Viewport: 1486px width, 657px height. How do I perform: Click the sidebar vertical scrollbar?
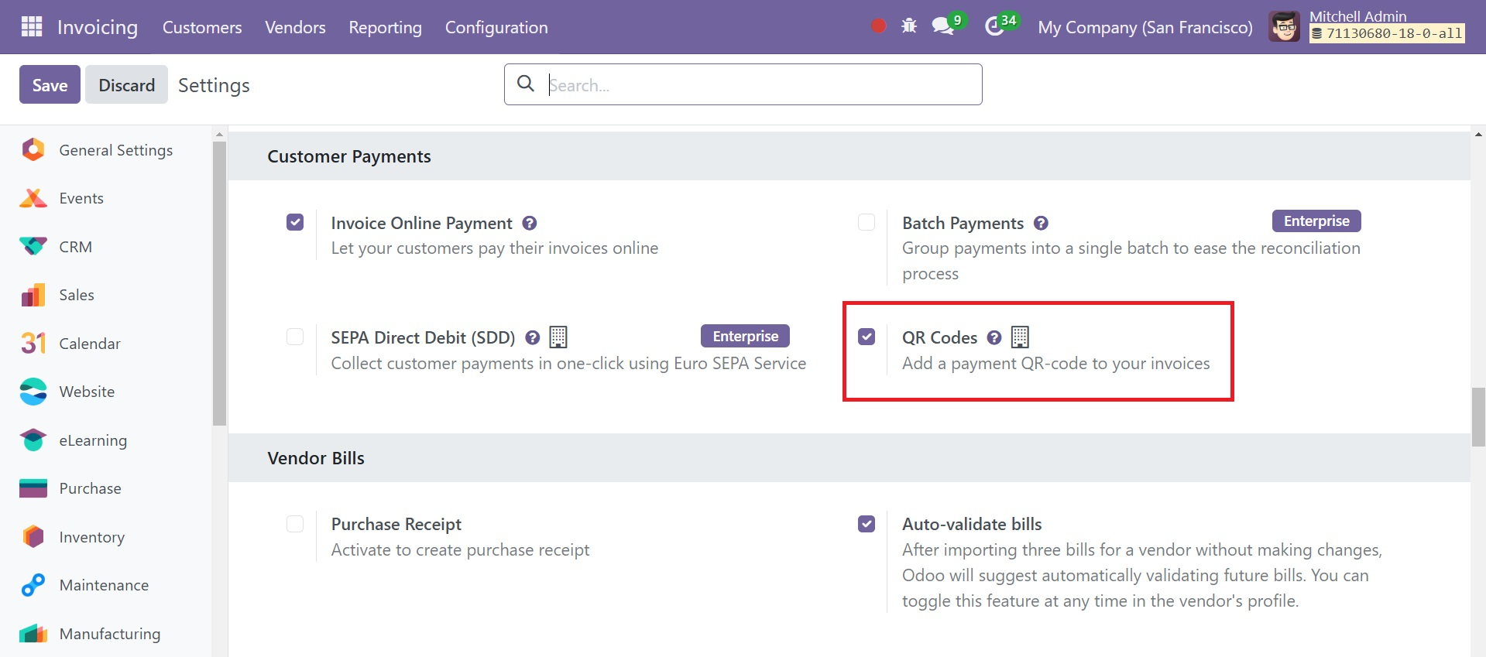click(219, 283)
